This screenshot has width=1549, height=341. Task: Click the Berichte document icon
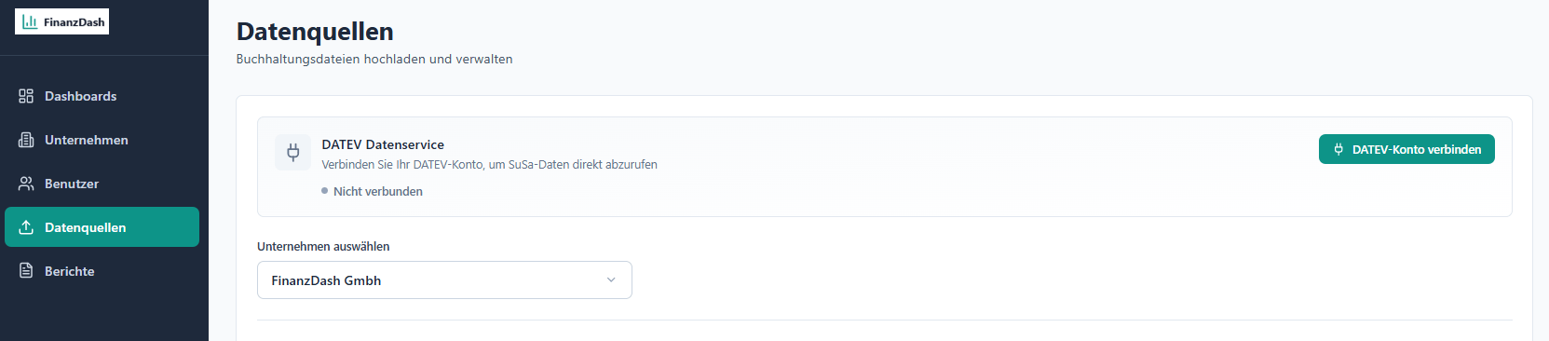pyautogui.click(x=26, y=271)
